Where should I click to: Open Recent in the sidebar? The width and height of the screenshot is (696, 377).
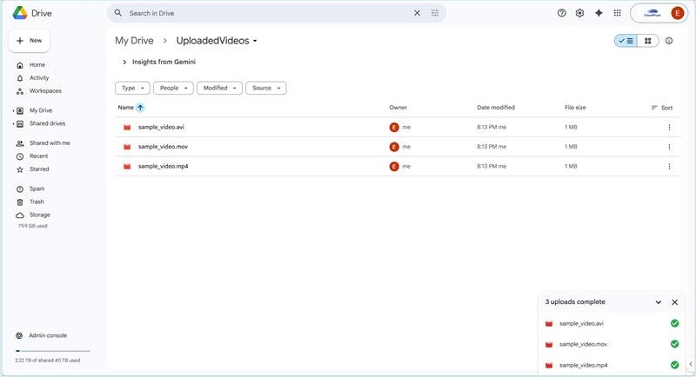(38, 156)
